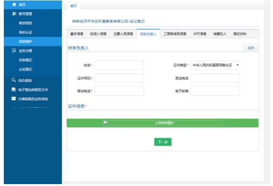Click the 保存 button

coord(251,48)
